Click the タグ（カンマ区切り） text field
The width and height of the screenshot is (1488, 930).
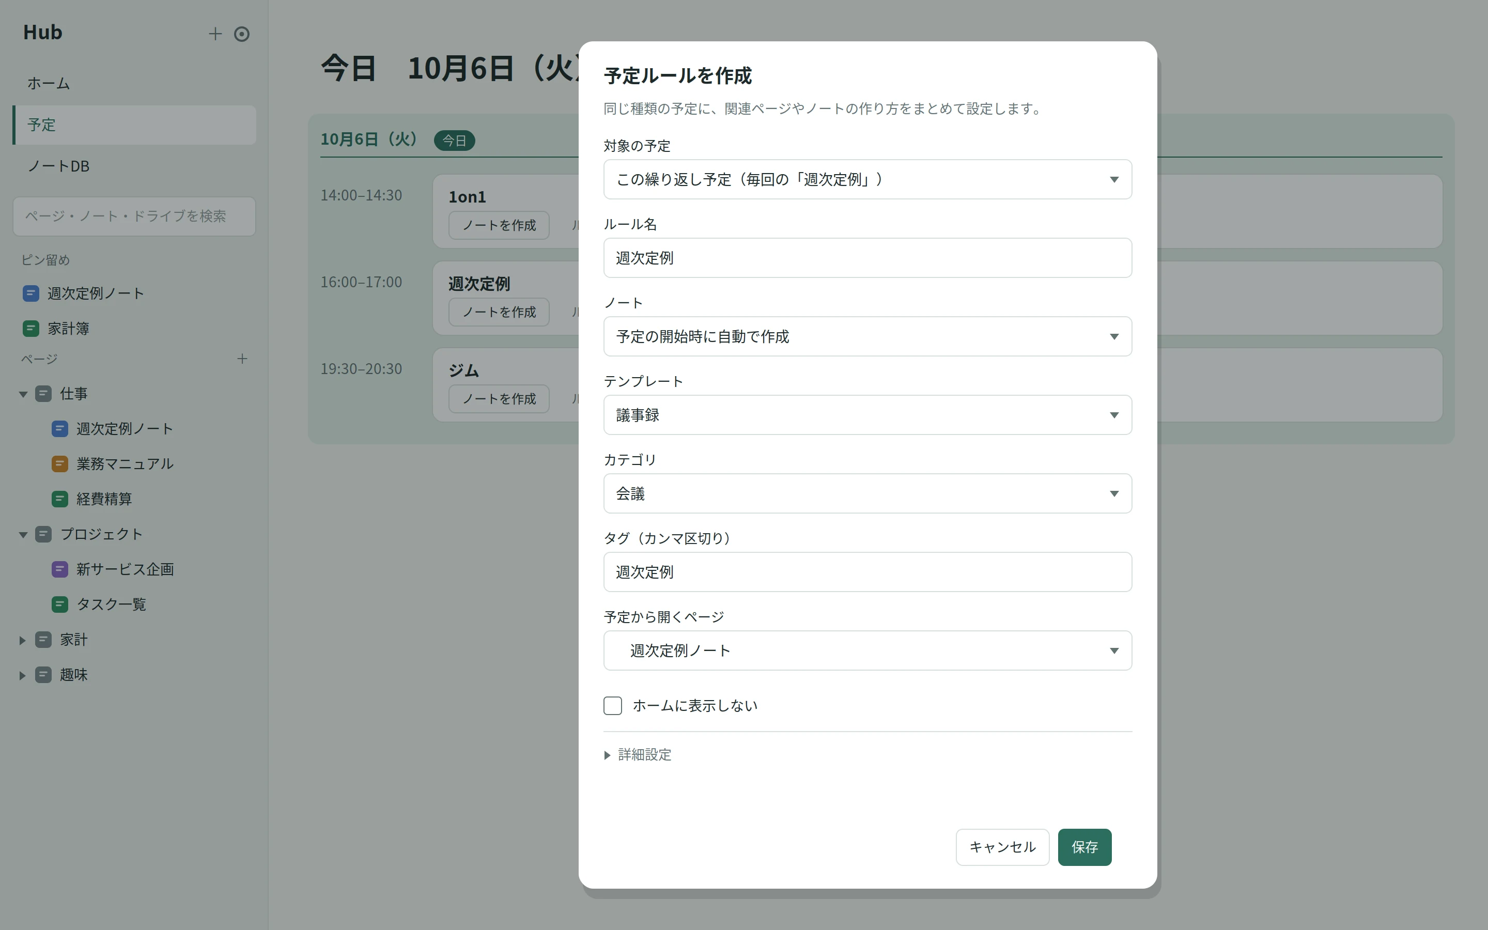867,572
